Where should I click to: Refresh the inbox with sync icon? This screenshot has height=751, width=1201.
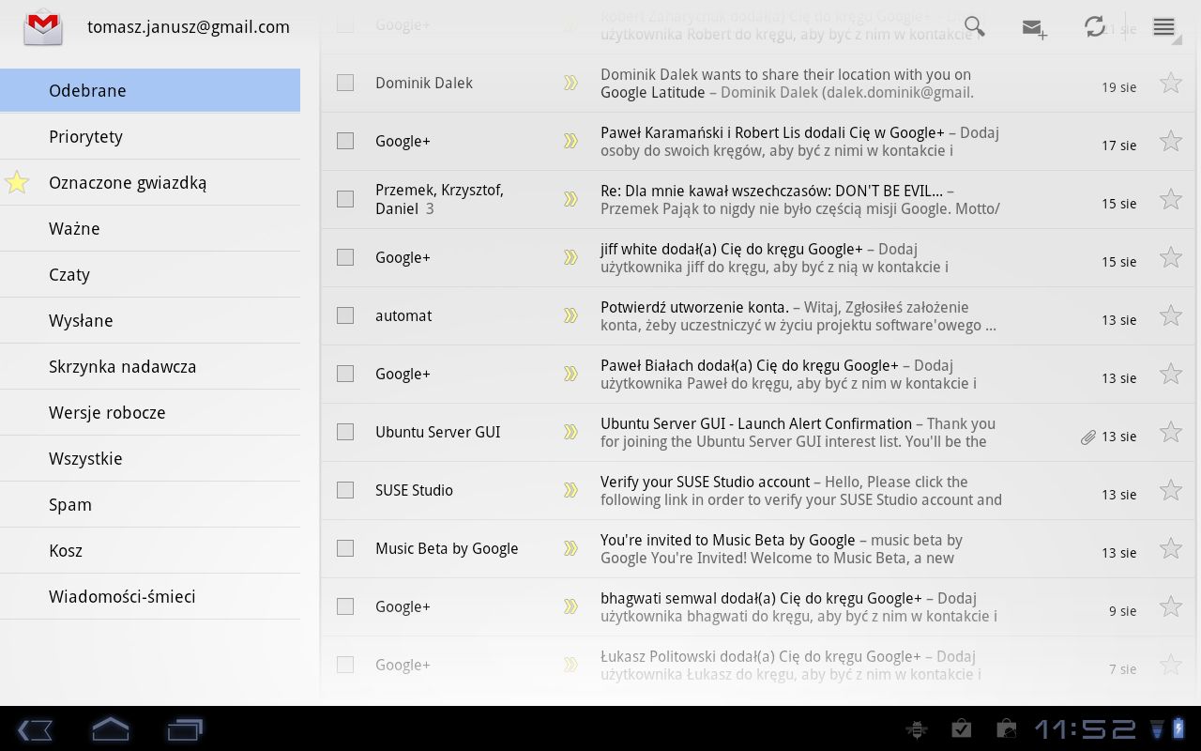pos(1094,27)
